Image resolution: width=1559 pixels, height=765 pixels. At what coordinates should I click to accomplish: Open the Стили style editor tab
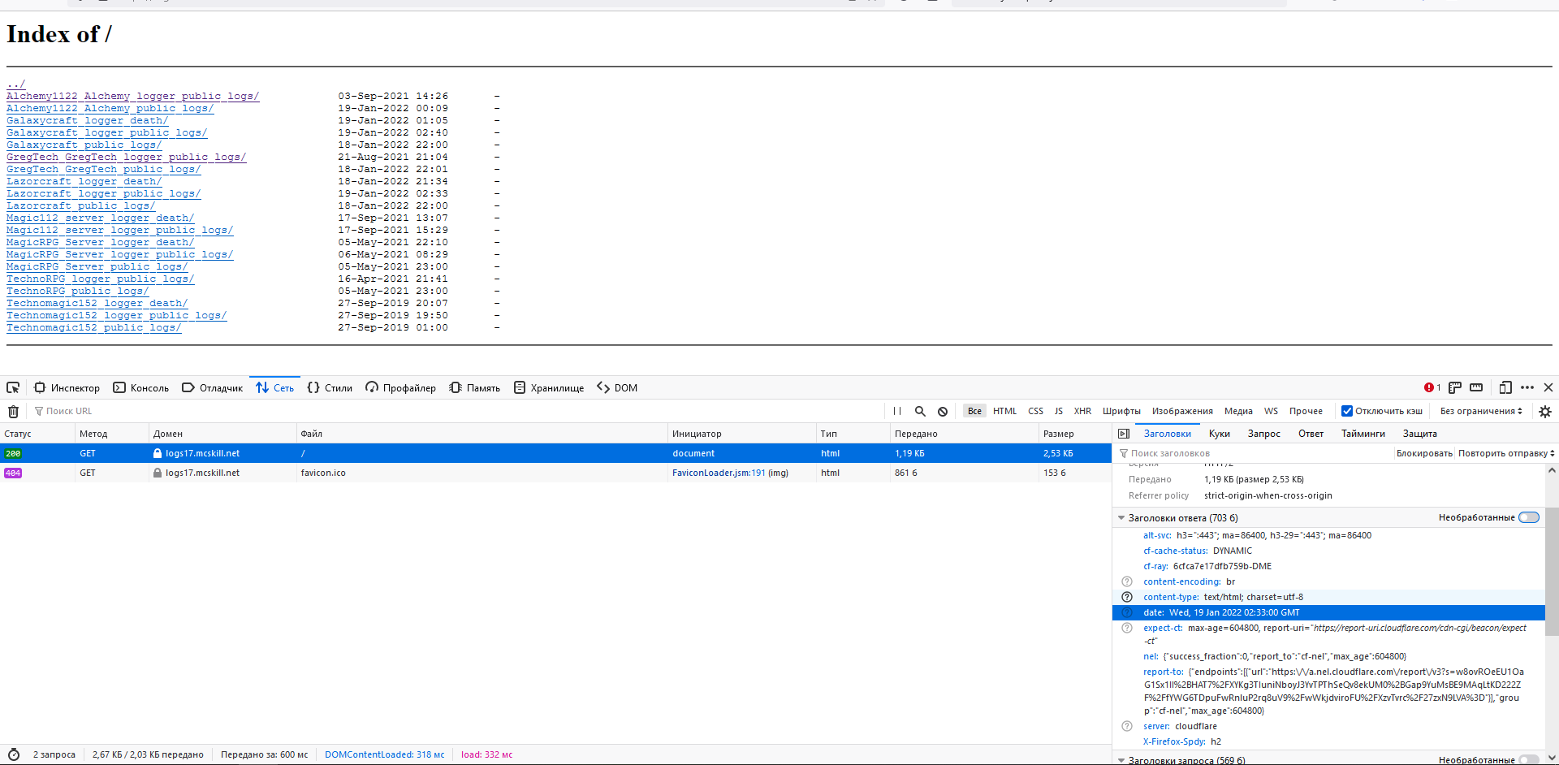click(330, 387)
